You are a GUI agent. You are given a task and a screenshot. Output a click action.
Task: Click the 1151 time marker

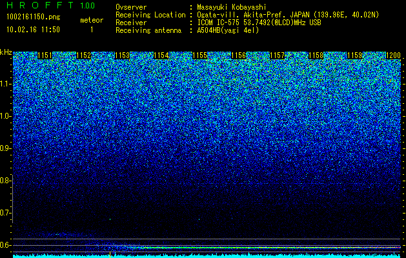tap(45, 55)
